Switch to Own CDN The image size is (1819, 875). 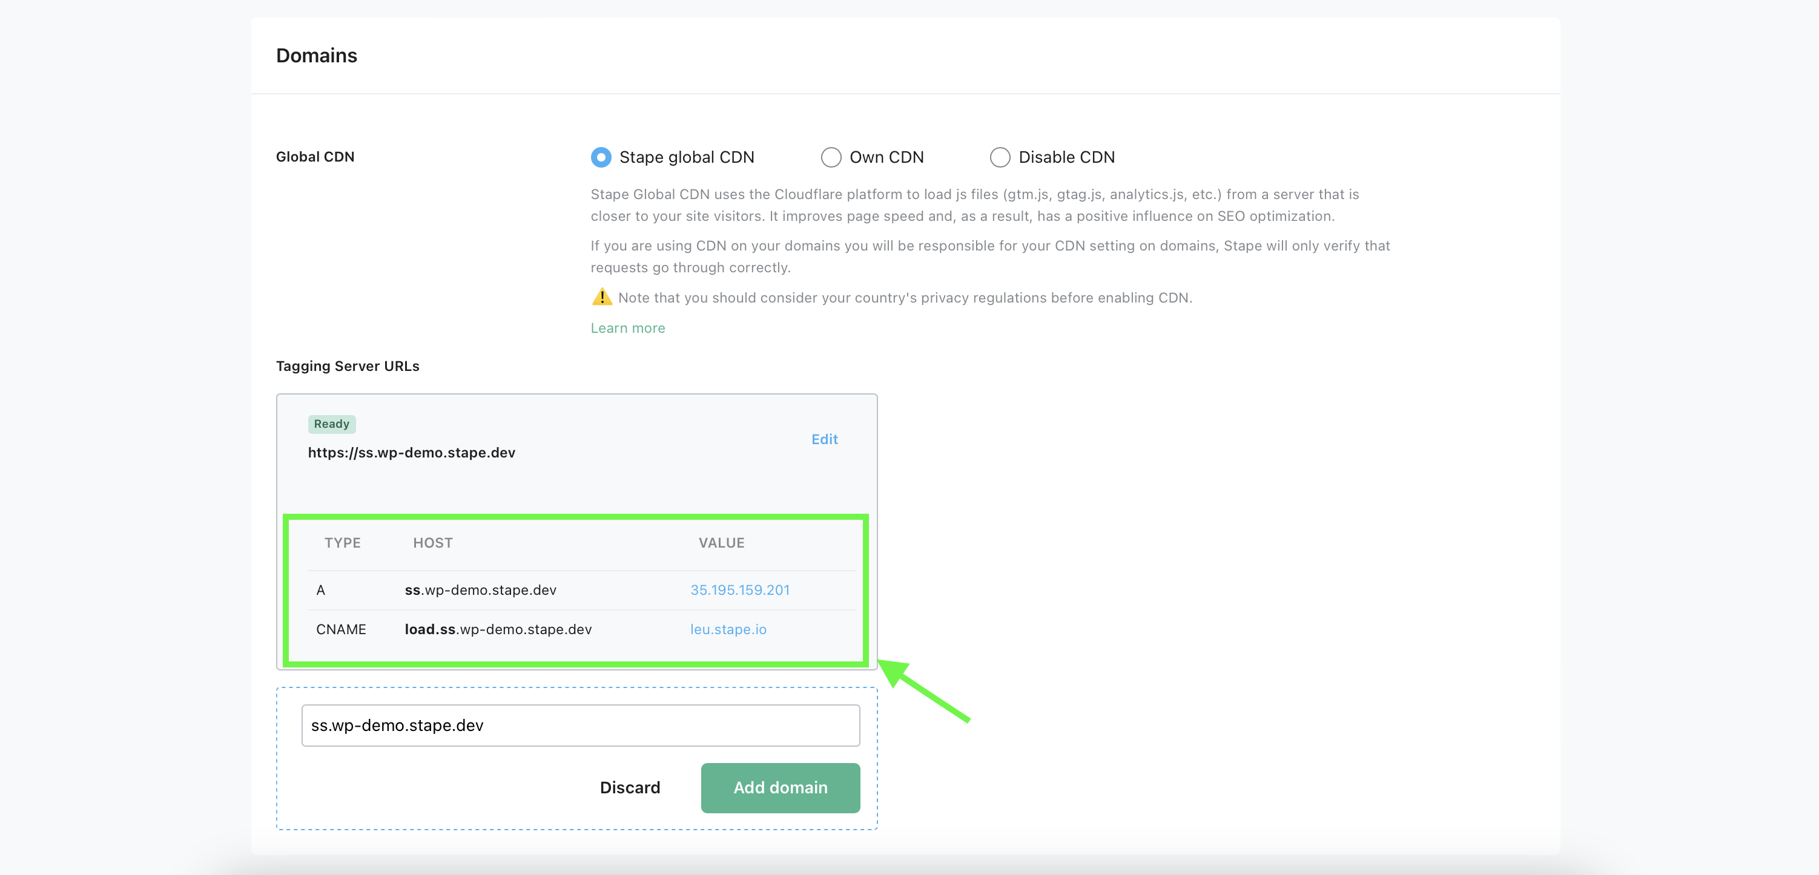coord(831,157)
